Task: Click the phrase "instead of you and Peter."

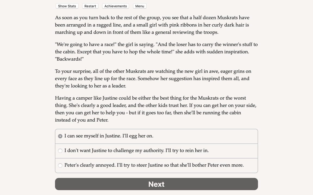Action: [82, 120]
